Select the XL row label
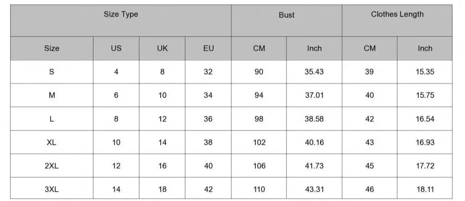The image size is (465, 201). pos(52,142)
